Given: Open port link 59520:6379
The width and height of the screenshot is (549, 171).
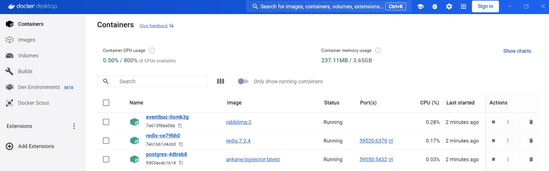Looking at the screenshot, I should (373, 141).
